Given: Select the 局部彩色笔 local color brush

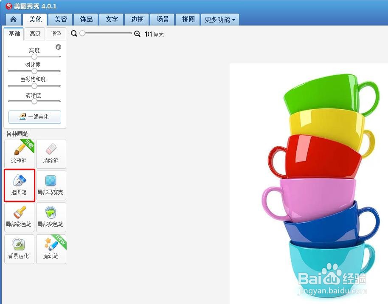Looking at the screenshot, I should click(19, 217).
